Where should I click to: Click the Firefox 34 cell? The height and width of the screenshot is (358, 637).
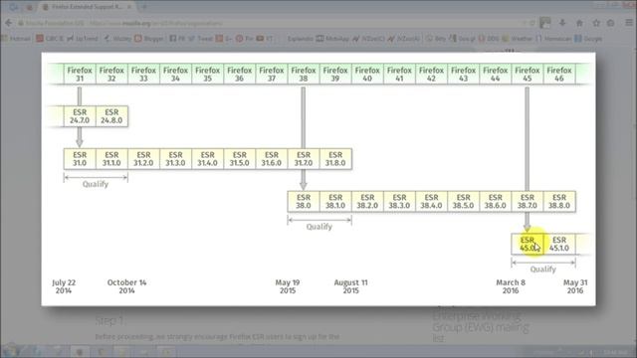point(175,74)
